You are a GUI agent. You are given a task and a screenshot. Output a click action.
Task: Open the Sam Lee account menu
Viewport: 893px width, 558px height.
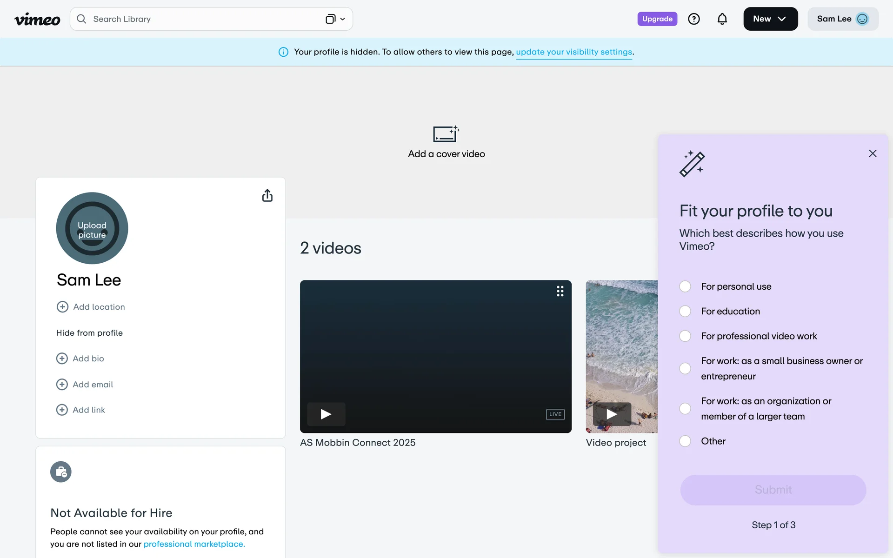842,19
